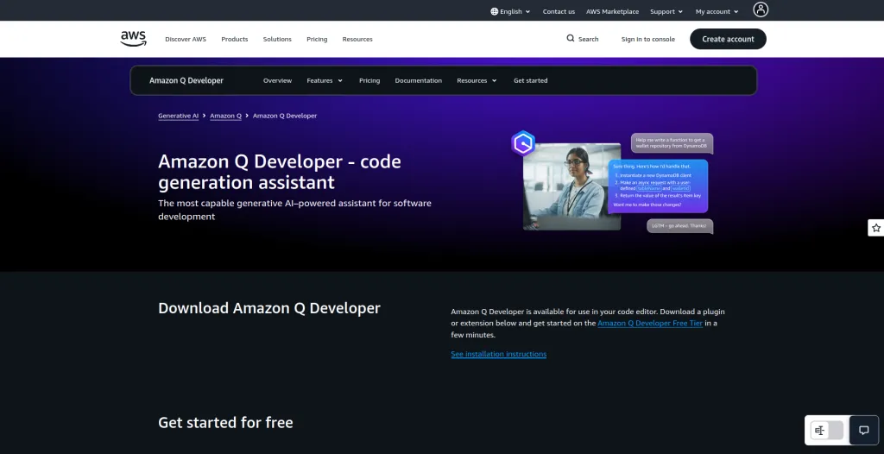The height and width of the screenshot is (454, 884).
Task: Click the Amazon Q Developer product title
Action: 186,80
